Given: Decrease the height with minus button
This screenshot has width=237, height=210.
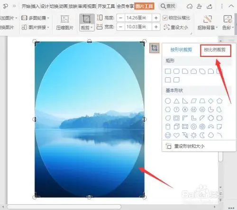Looking at the screenshot, I should [121, 18].
